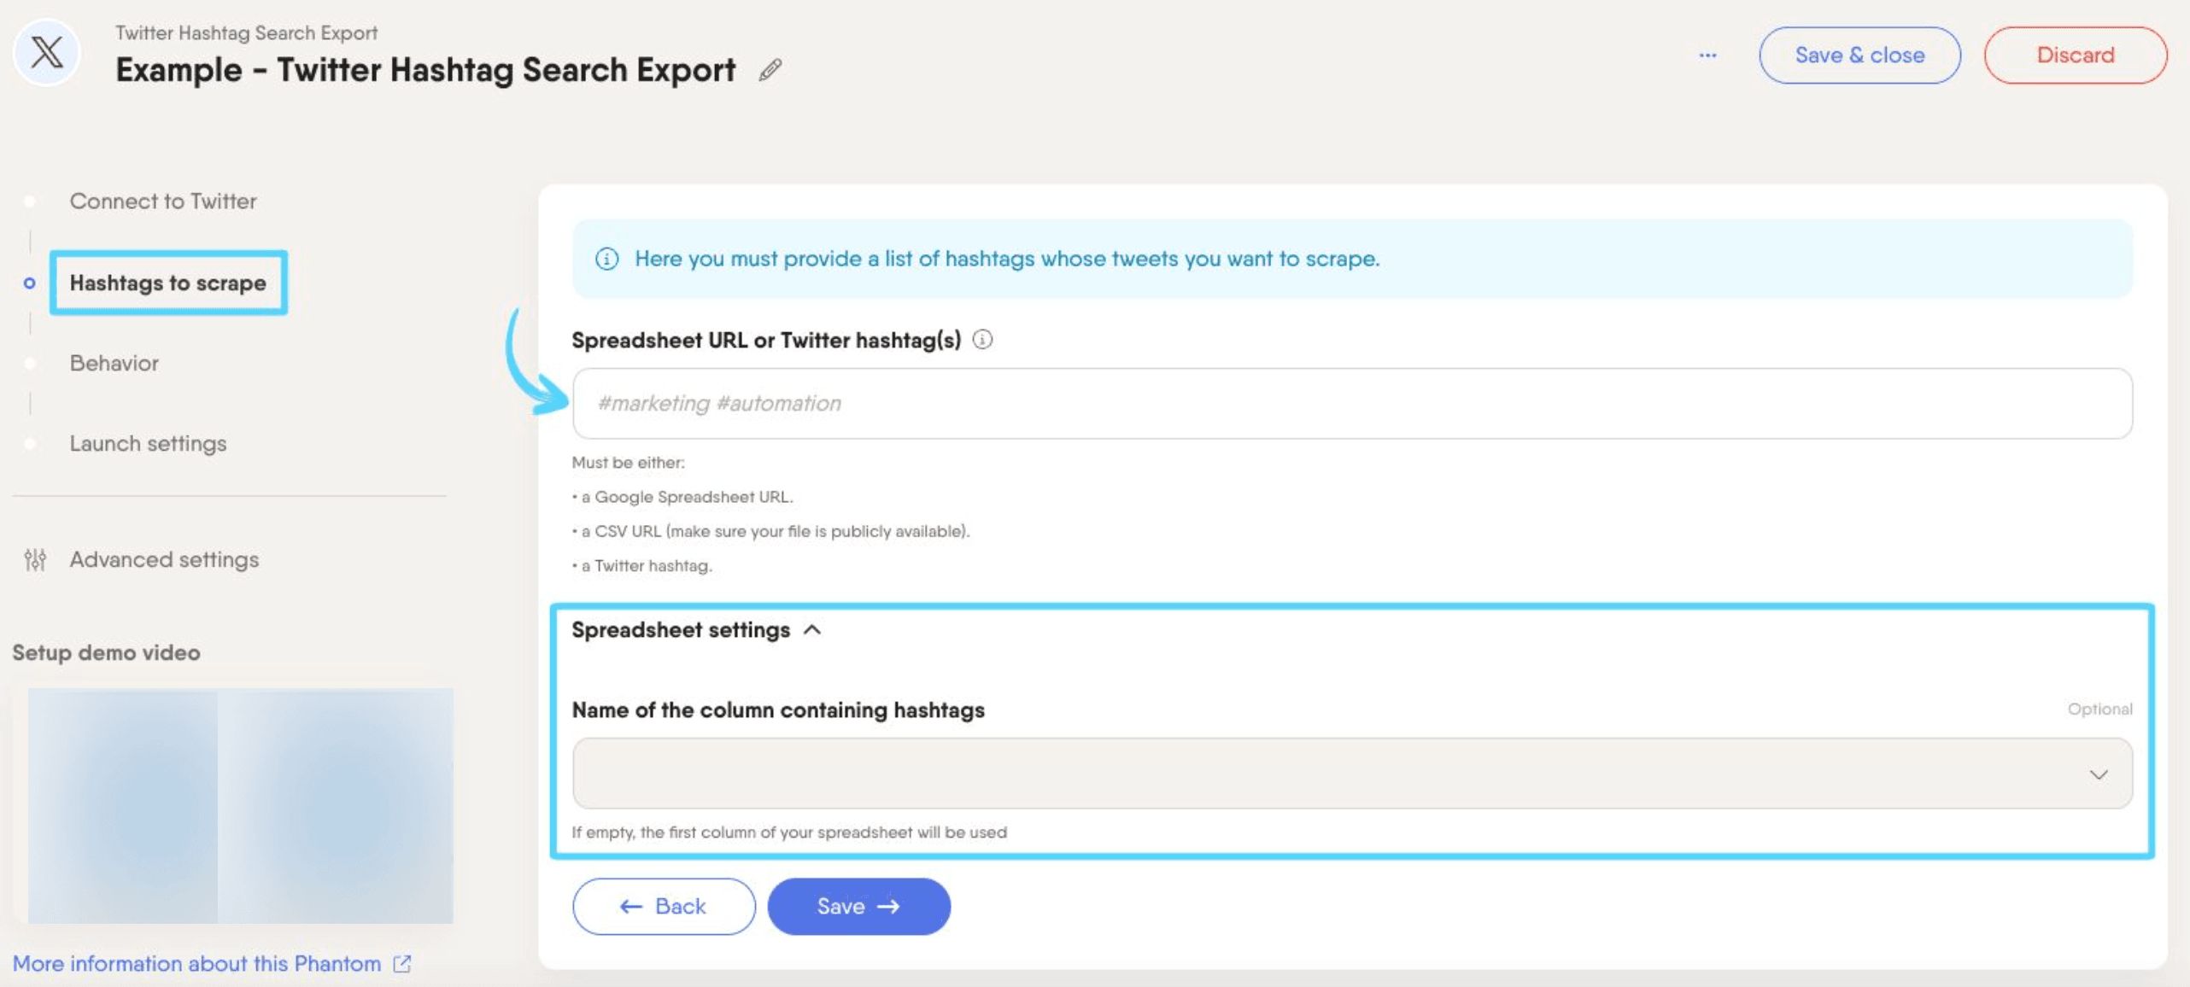Click the blue Save button
The image size is (2190, 987).
[858, 907]
